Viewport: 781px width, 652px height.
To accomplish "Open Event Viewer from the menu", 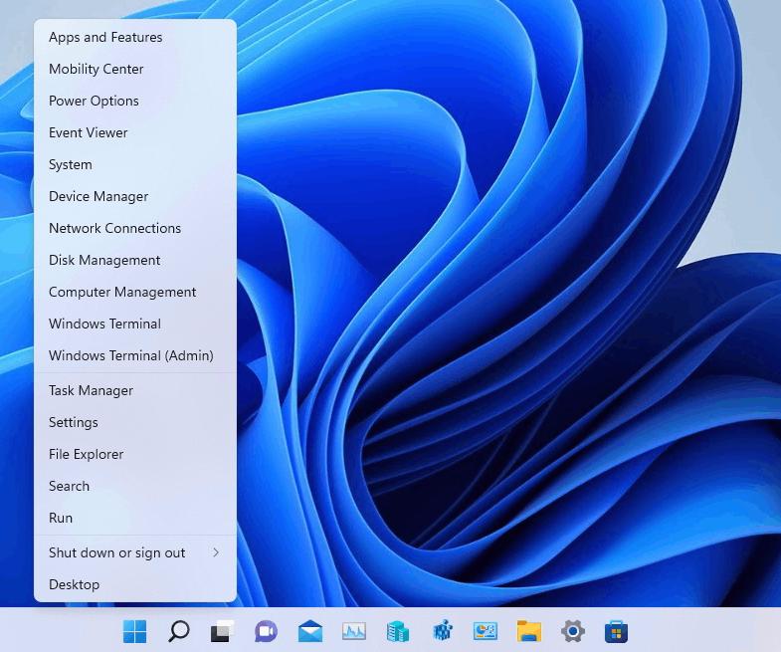I will coord(135,133).
